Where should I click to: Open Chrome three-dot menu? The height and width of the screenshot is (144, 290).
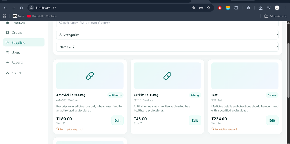(285, 8)
